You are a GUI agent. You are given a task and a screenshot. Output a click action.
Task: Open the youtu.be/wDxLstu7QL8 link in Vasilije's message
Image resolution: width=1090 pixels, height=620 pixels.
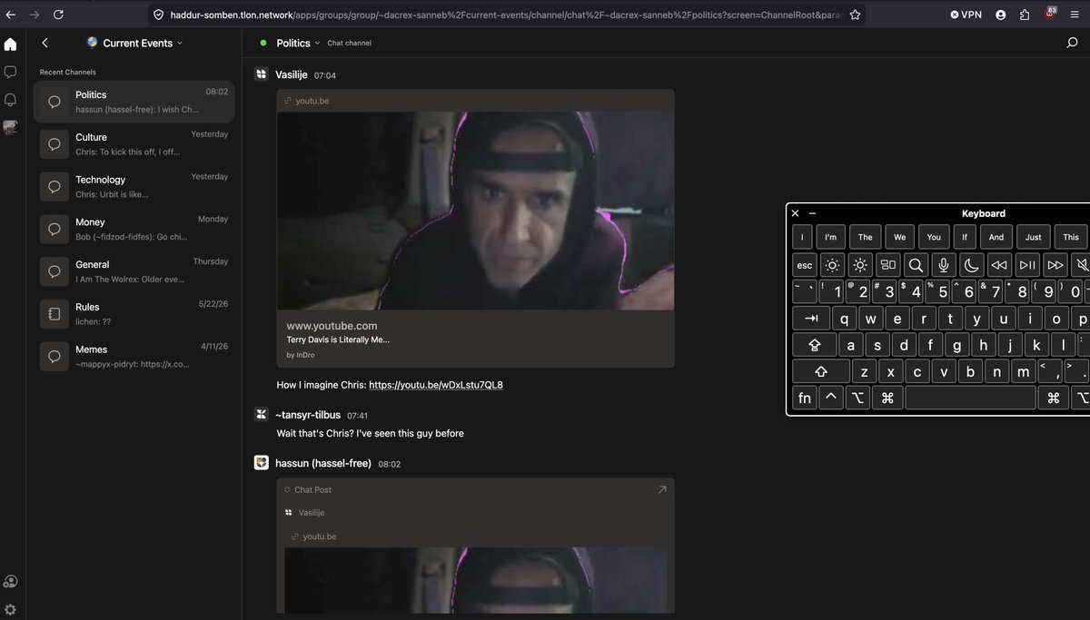[x=436, y=385]
